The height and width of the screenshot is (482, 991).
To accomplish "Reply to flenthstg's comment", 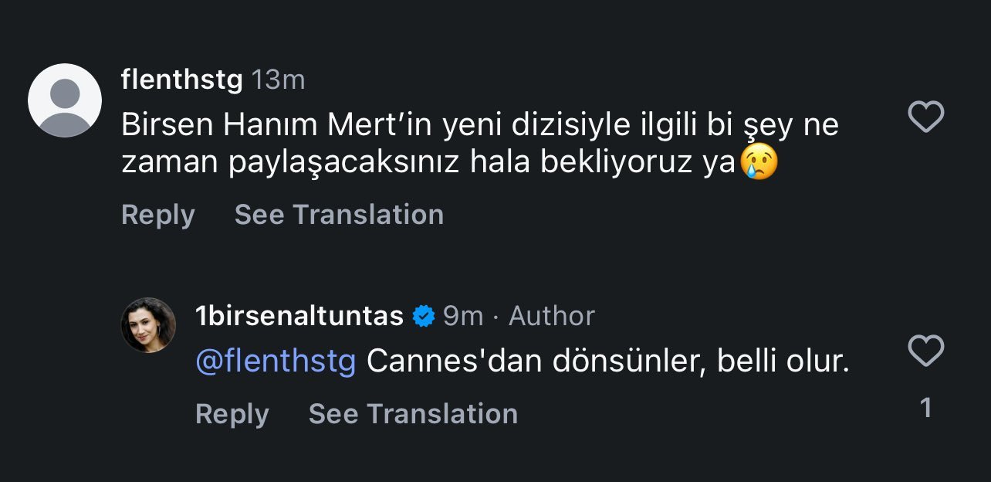I will click(x=157, y=215).
